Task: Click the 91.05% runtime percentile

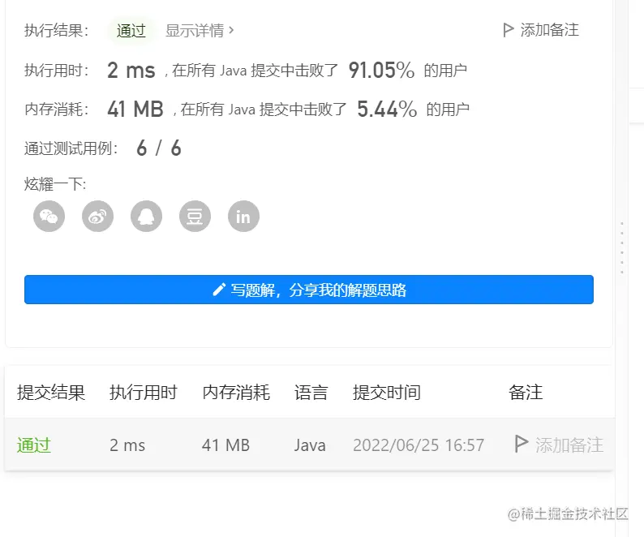Action: click(381, 70)
